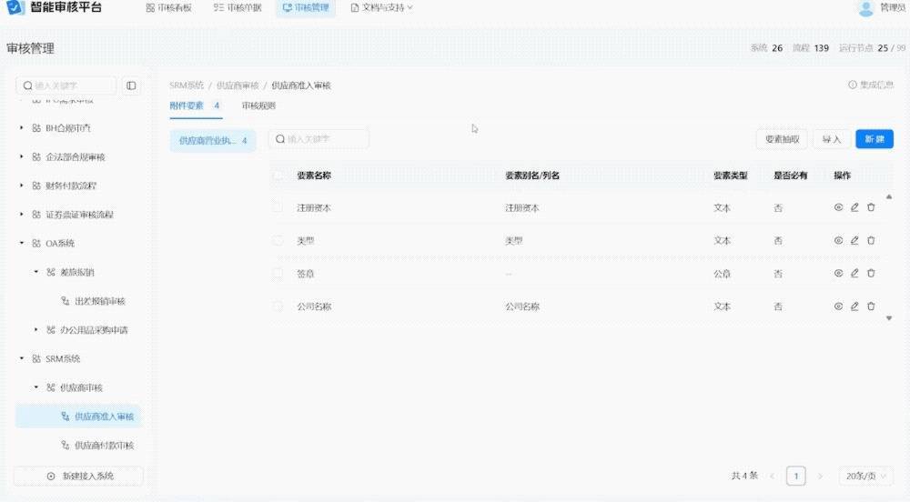
Task: Click the 要素抽取 button
Action: (x=782, y=139)
